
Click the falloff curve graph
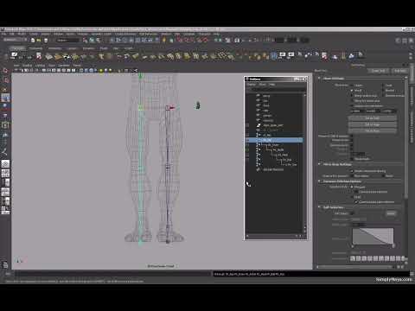pos(373,237)
